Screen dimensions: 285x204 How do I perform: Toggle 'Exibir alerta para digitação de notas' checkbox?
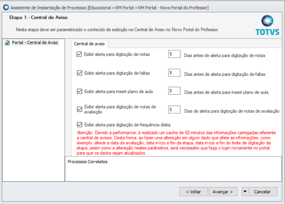(79, 54)
